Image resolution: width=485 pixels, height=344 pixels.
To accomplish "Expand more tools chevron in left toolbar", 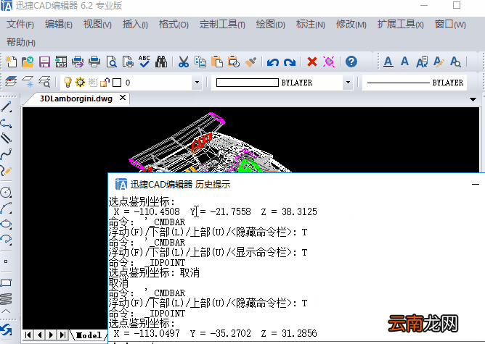I will coord(6,311).
